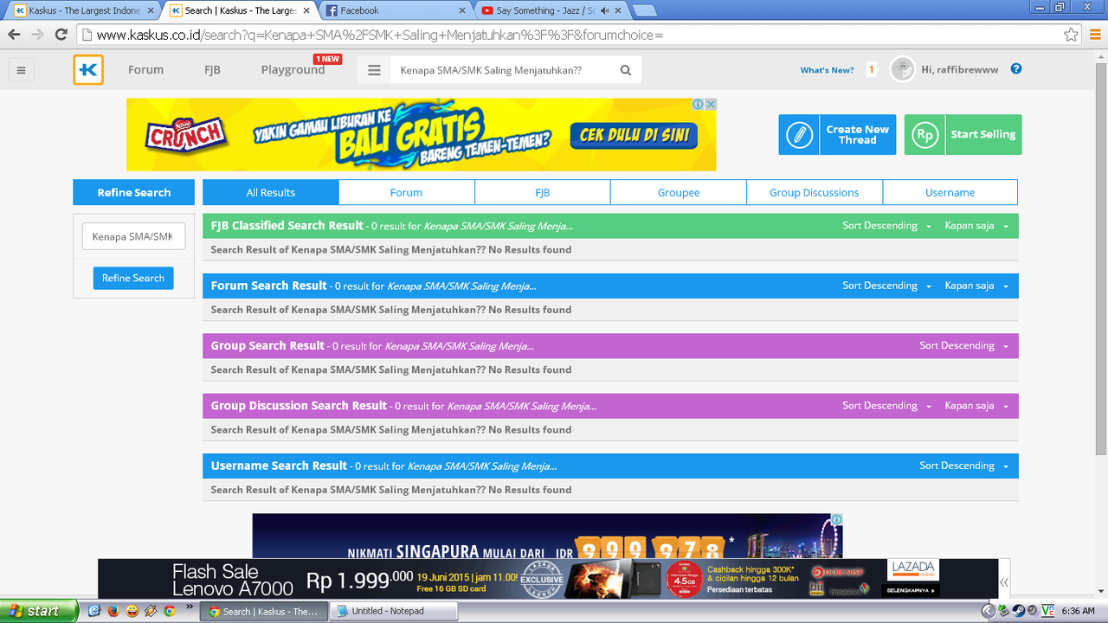Image resolution: width=1108 pixels, height=623 pixels.
Task: Click the notification count badge
Action: 872,70
